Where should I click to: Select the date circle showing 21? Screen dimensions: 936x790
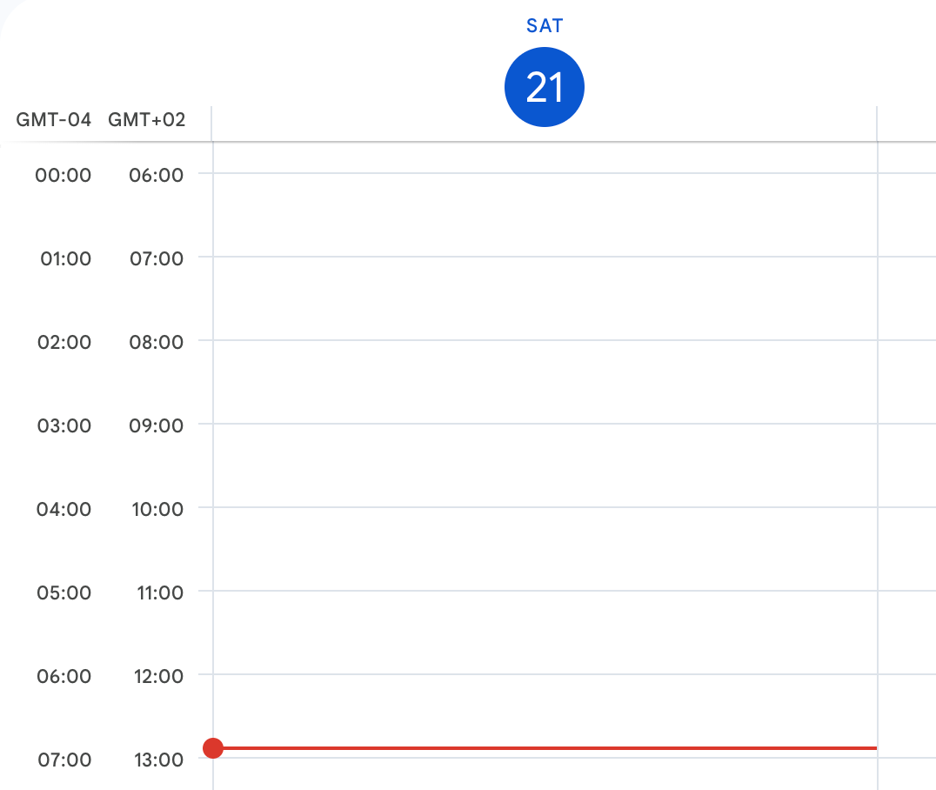pyautogui.click(x=544, y=87)
